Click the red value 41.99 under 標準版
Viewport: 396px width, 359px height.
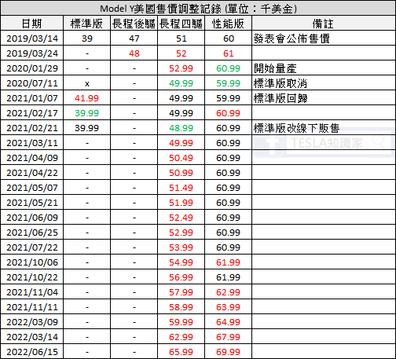(86, 98)
